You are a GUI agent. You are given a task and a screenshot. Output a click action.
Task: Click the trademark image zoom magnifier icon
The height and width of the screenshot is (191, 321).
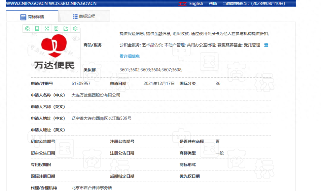[x=27, y=28]
